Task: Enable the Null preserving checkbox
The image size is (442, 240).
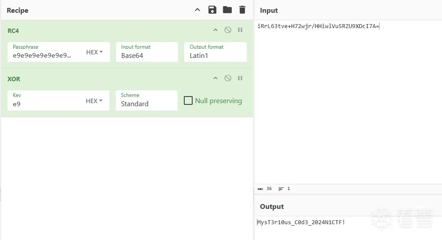Action: tap(188, 101)
